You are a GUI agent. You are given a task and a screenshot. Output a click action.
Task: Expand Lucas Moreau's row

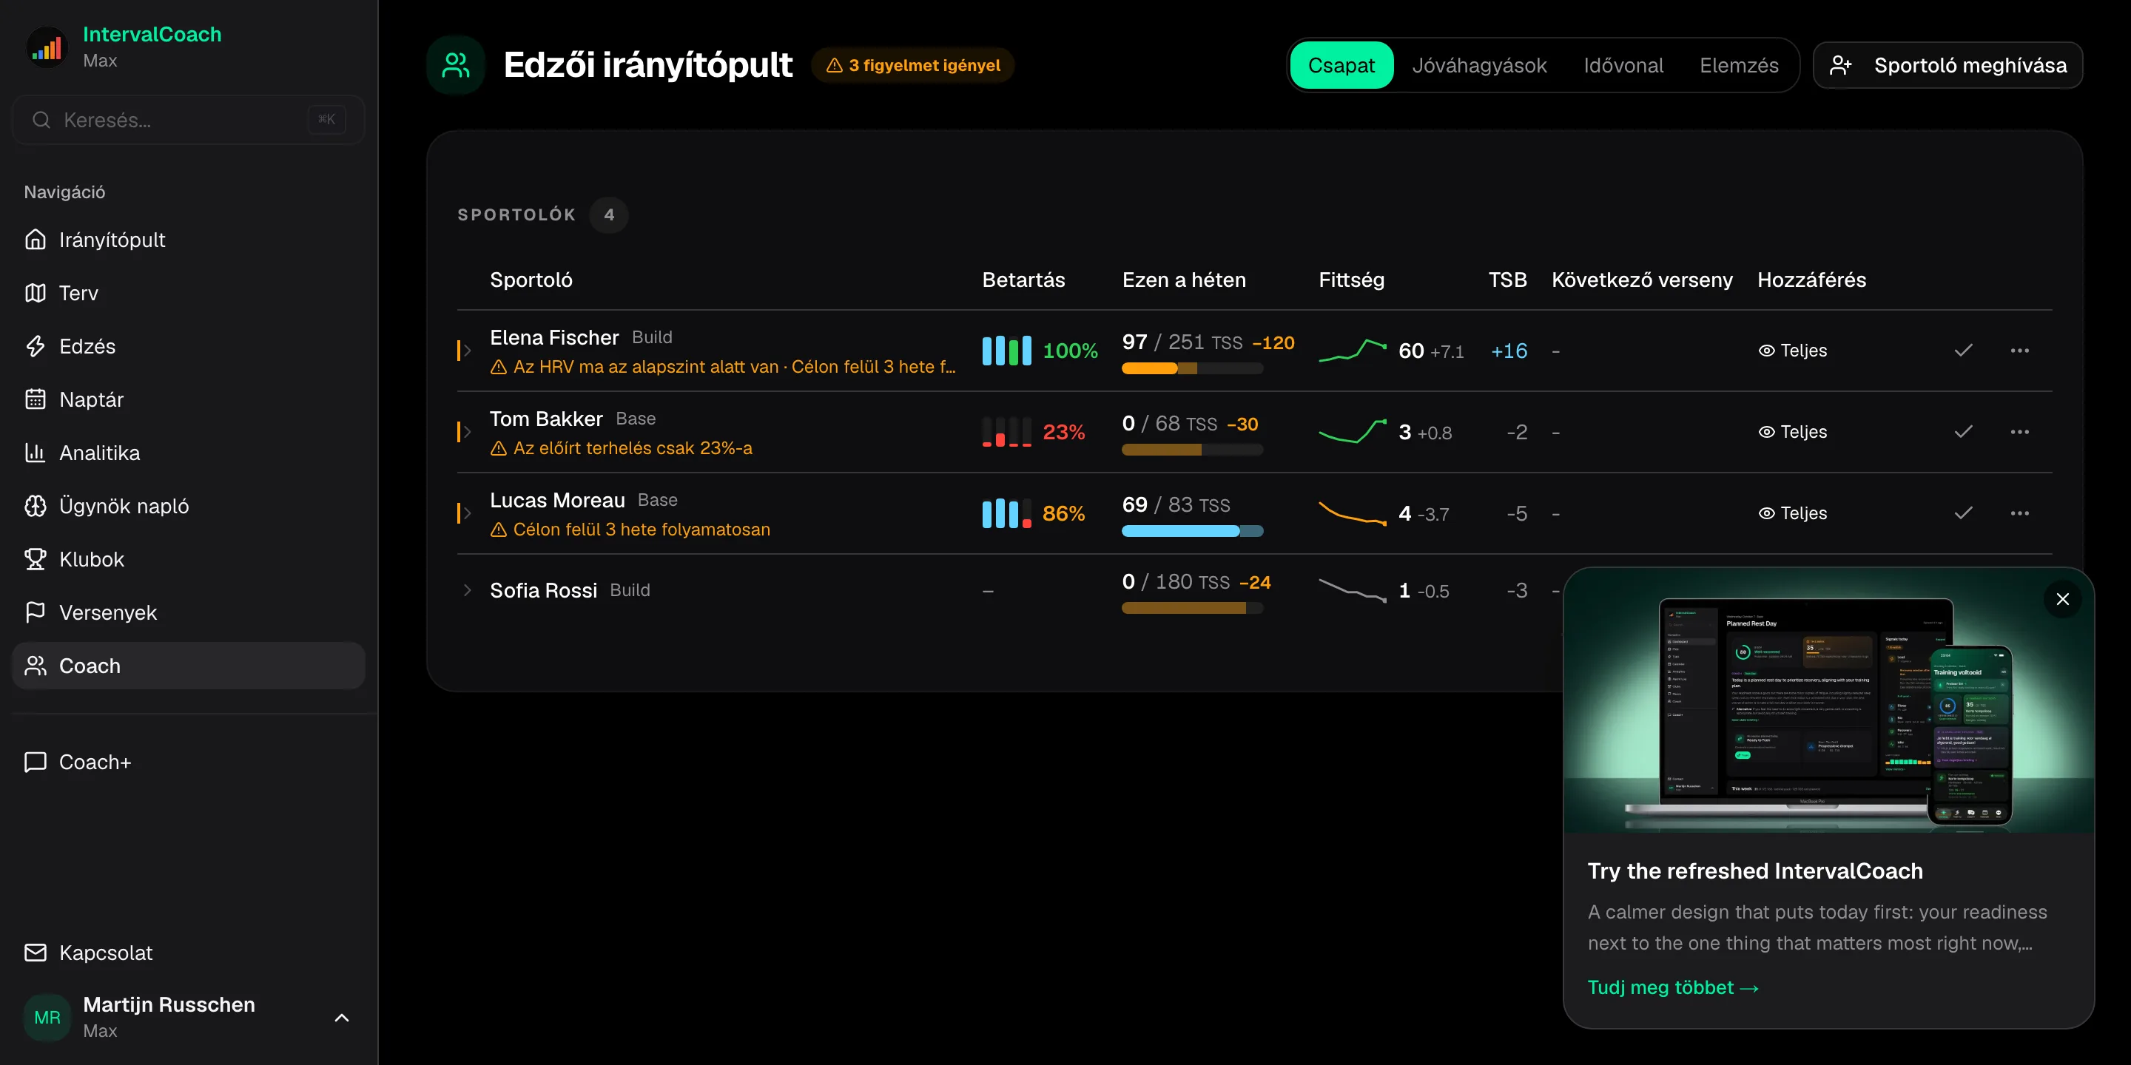pos(467,513)
